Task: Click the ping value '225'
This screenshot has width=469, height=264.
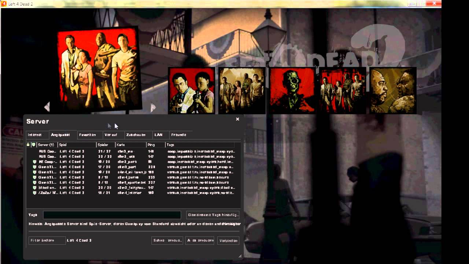Action: [x=151, y=177]
